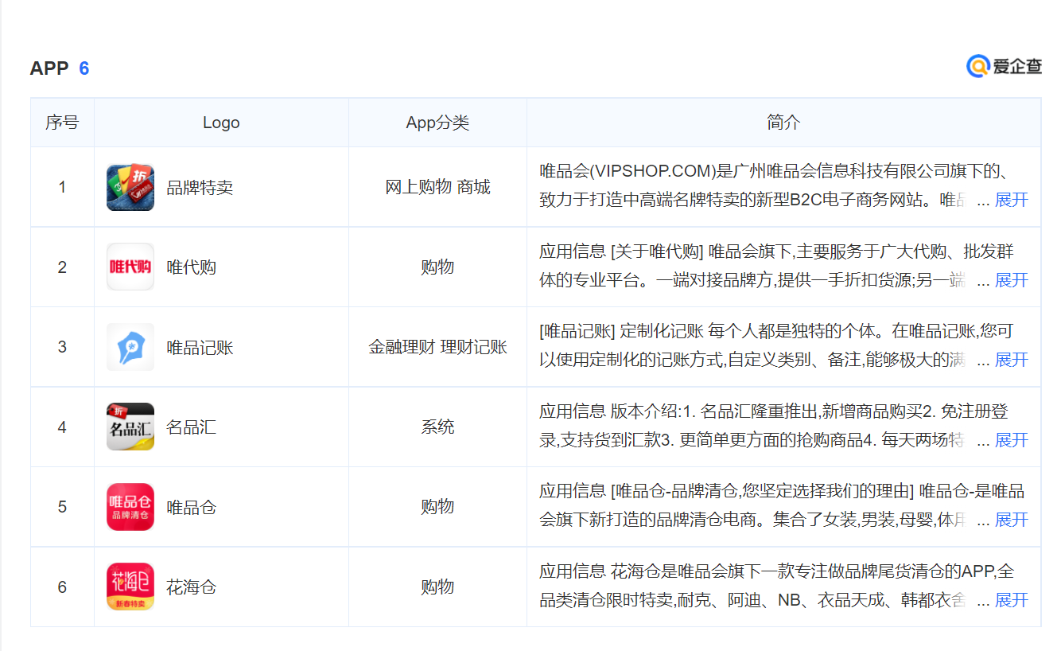
Task: Select the app name 唯品仓
Action: point(191,508)
